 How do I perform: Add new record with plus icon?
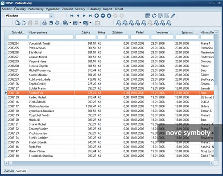(x=97, y=16)
